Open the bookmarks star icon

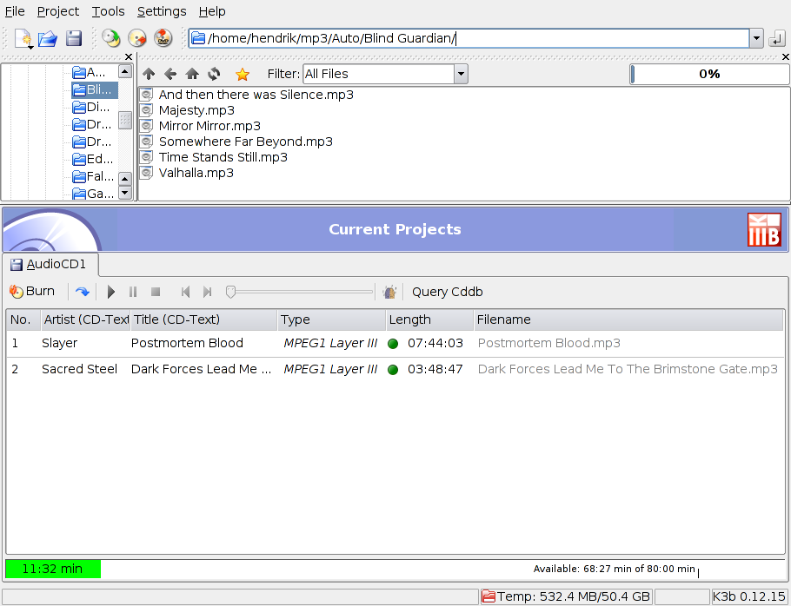(243, 75)
